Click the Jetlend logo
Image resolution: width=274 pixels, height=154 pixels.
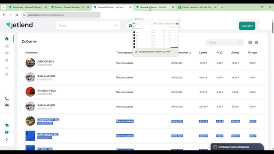point(19,25)
